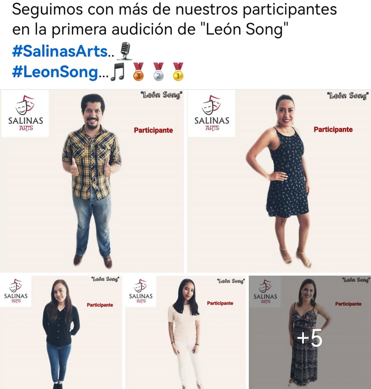Open photo of woman in floral dress
Image resolution: width=371 pixels, height=389 pixels.
(279, 181)
